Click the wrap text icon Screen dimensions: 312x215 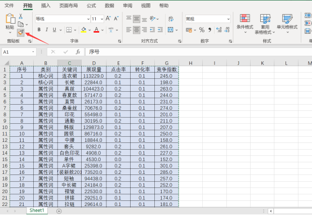pos(171,19)
